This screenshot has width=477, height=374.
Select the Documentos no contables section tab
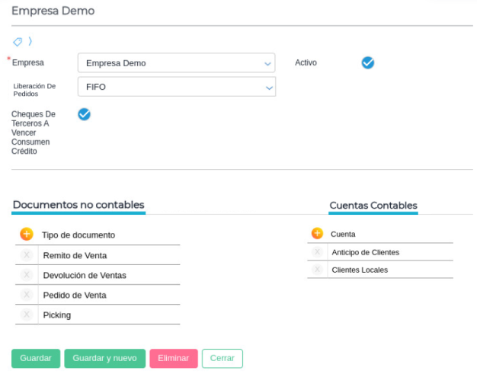[x=78, y=205]
